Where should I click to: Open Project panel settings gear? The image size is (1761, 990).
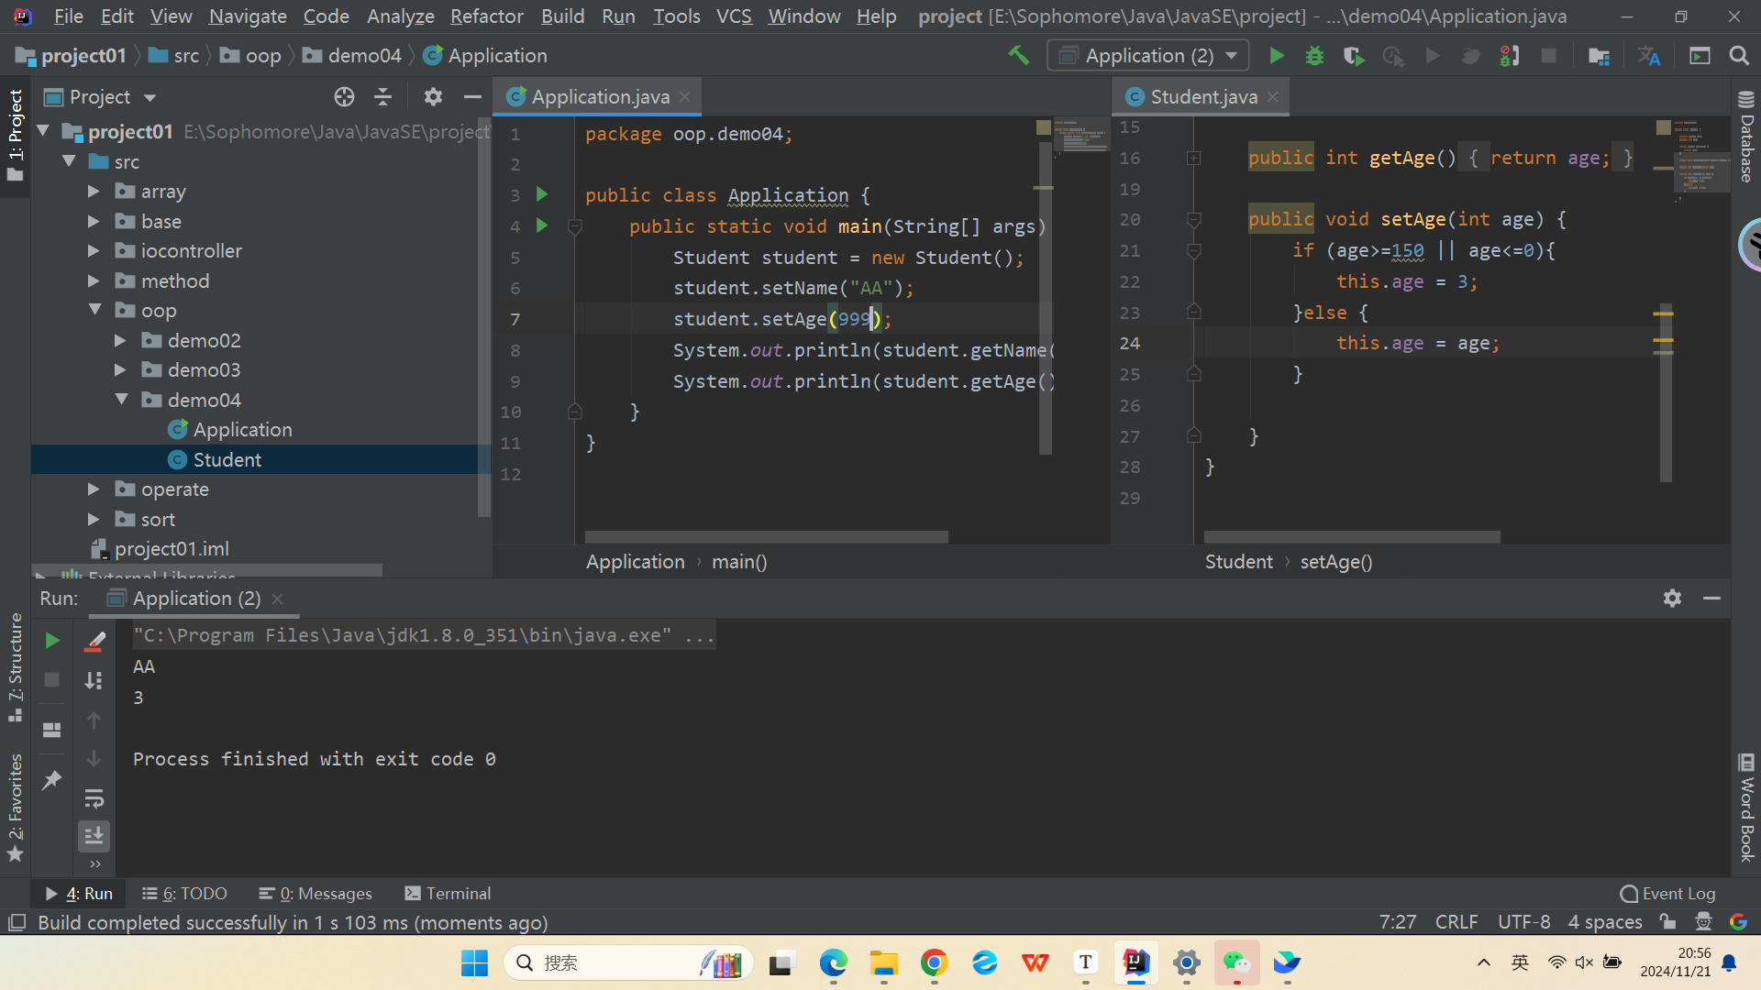(x=433, y=97)
